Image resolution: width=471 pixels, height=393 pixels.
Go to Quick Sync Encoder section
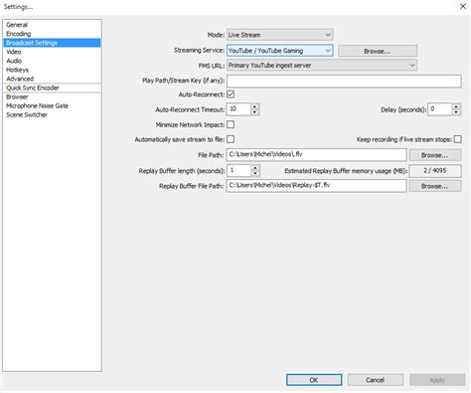[33, 88]
